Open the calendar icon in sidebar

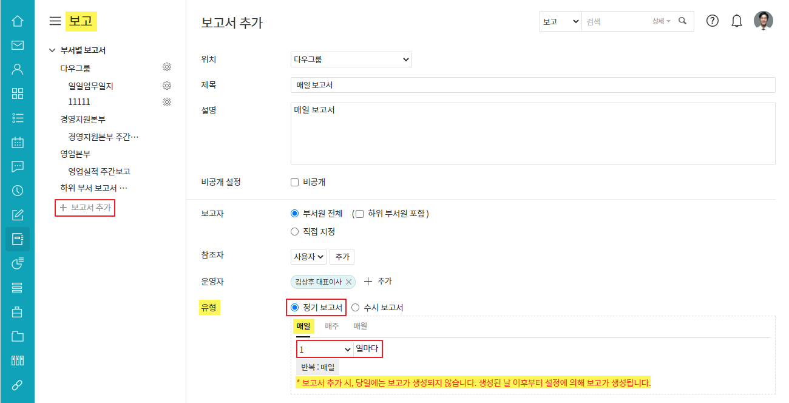(18, 142)
